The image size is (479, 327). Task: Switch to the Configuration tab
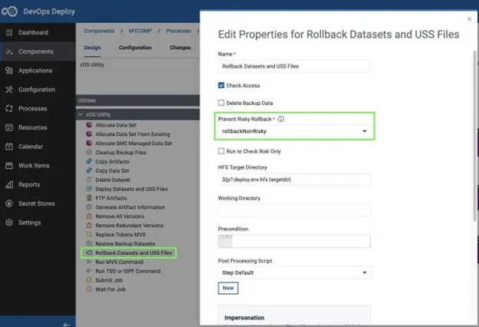[x=135, y=48]
